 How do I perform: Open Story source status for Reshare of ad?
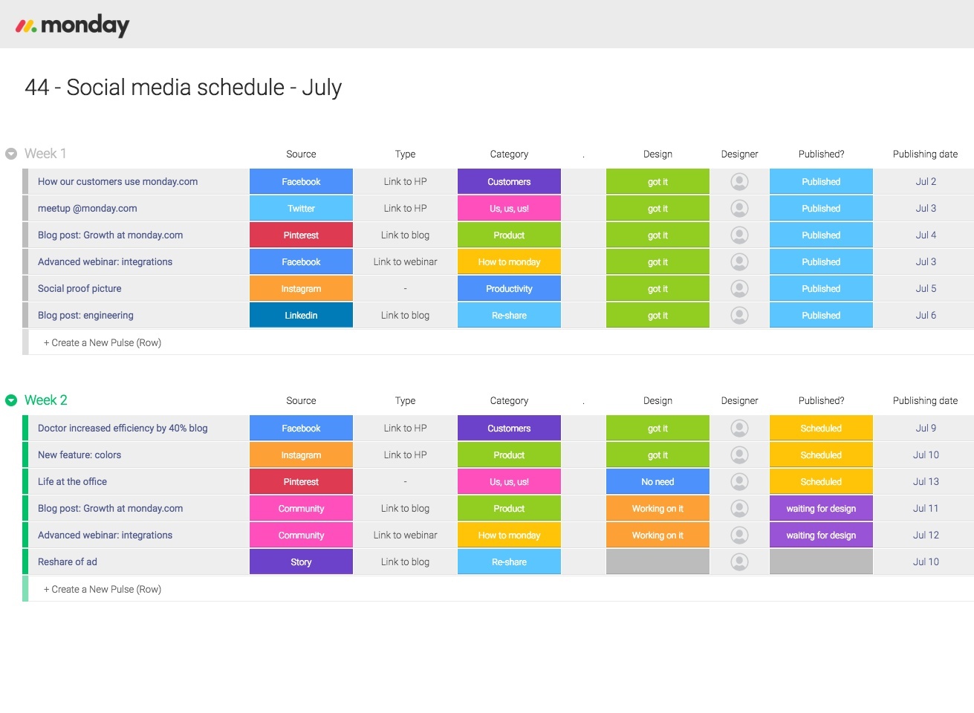click(x=301, y=562)
